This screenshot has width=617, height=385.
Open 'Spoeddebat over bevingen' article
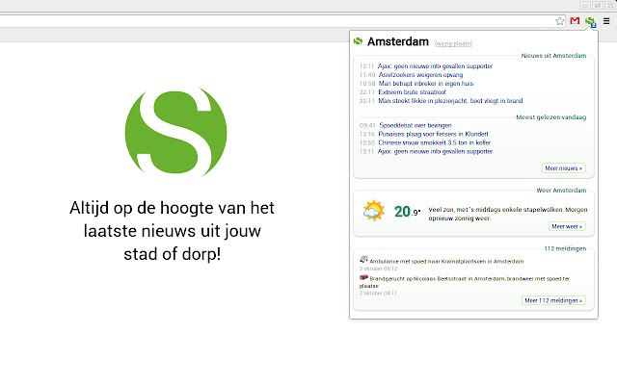416,125
